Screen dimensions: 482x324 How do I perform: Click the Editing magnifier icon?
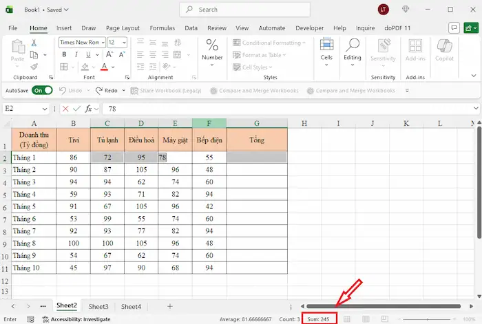pyautogui.click(x=353, y=50)
